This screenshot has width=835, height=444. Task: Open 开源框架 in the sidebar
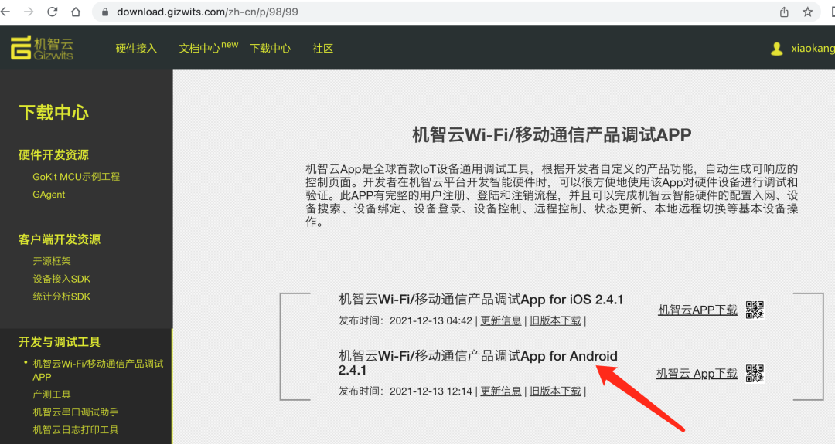click(x=52, y=261)
